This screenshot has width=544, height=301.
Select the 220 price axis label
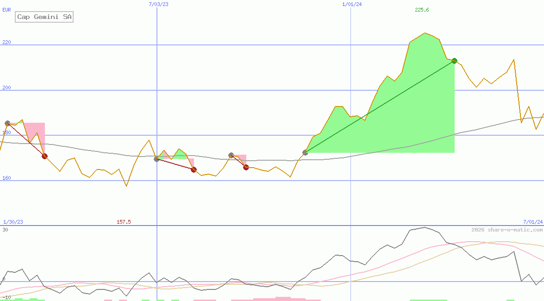coord(6,42)
